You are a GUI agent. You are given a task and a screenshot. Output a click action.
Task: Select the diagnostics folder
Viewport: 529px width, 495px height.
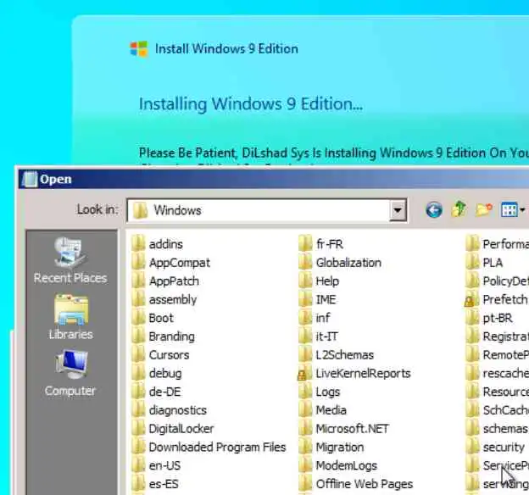coord(169,410)
